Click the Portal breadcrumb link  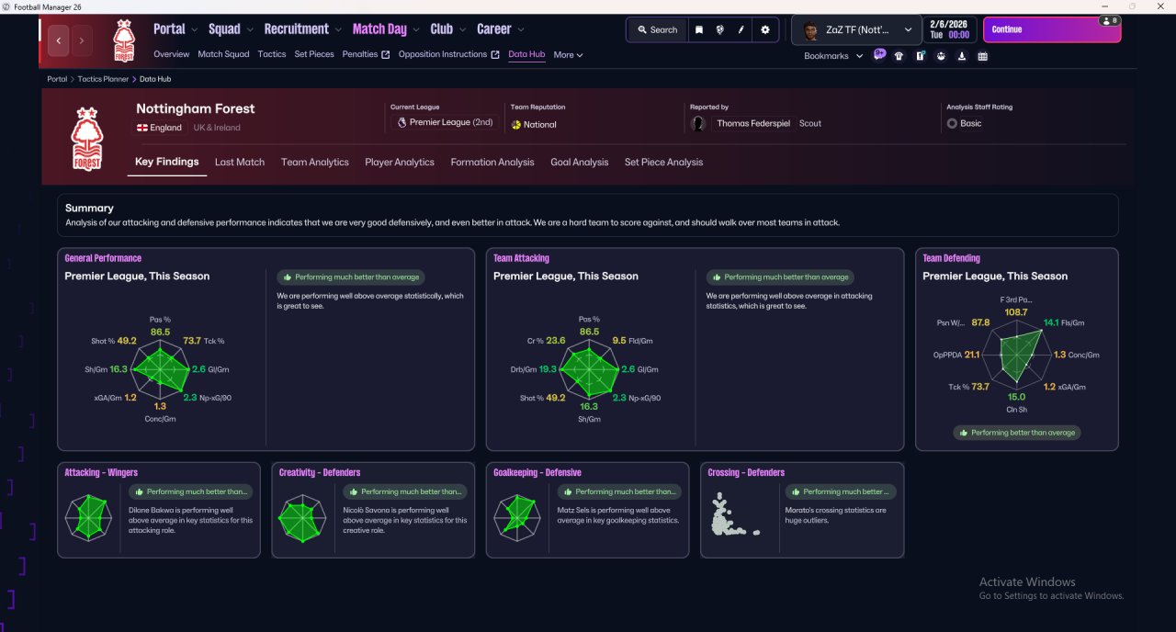[57, 79]
